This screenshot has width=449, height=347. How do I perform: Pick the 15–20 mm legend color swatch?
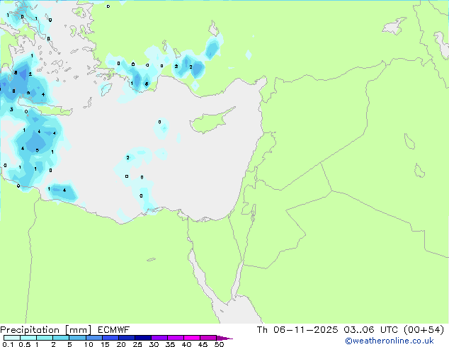point(110,338)
